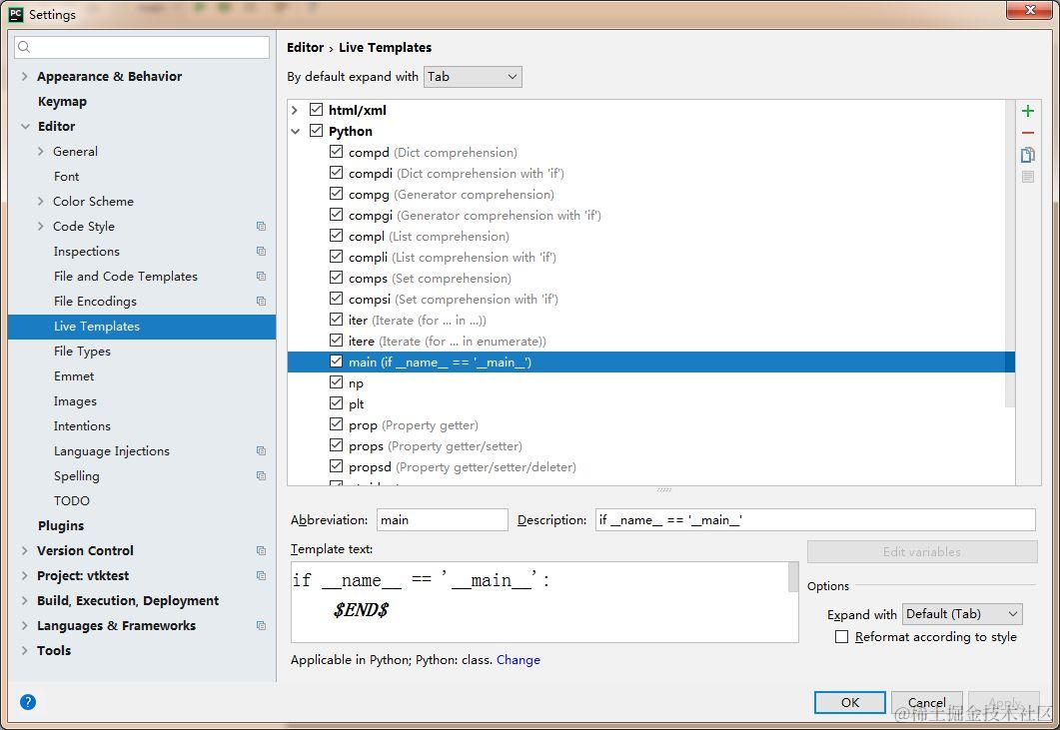Duplicate the template using the copy icon
This screenshot has height=730, width=1060.
pos(1028,155)
